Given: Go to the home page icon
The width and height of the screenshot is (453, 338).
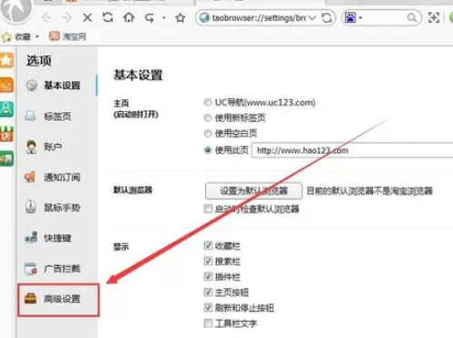Looking at the screenshot, I should [129, 17].
